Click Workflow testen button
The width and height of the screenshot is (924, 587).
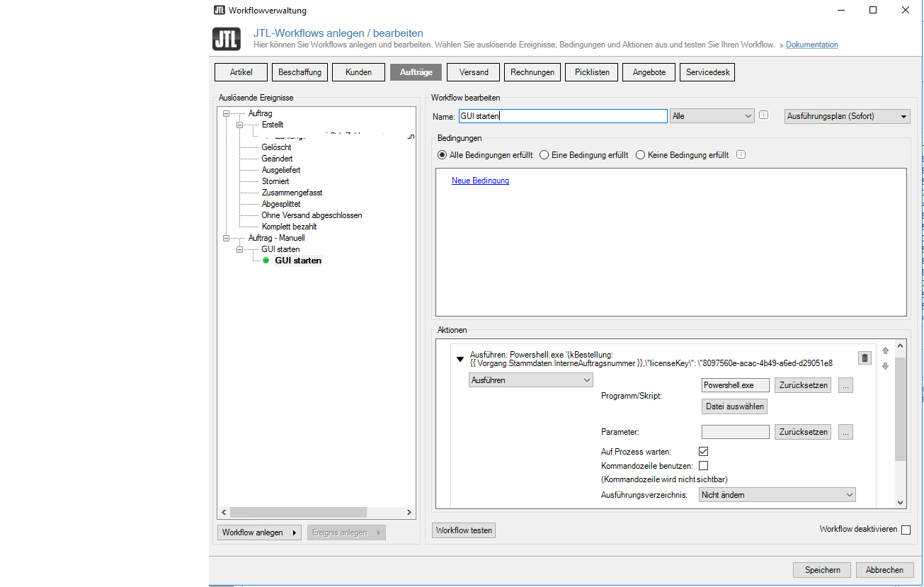(464, 530)
